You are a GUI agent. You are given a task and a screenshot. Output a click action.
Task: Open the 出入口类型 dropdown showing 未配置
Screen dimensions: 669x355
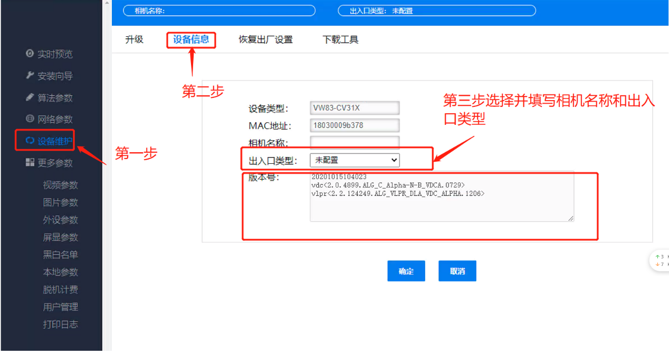(354, 160)
